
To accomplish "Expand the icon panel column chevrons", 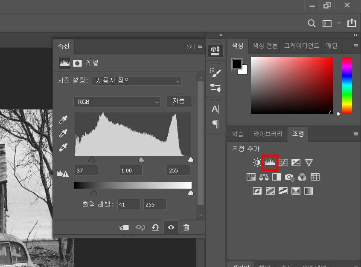I will (x=221, y=35).
